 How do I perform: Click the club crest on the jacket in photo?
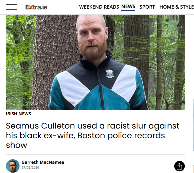click(x=110, y=74)
